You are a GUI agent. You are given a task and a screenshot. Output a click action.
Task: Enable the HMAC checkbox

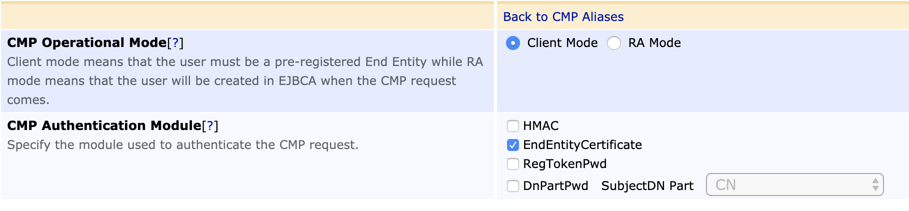(513, 126)
